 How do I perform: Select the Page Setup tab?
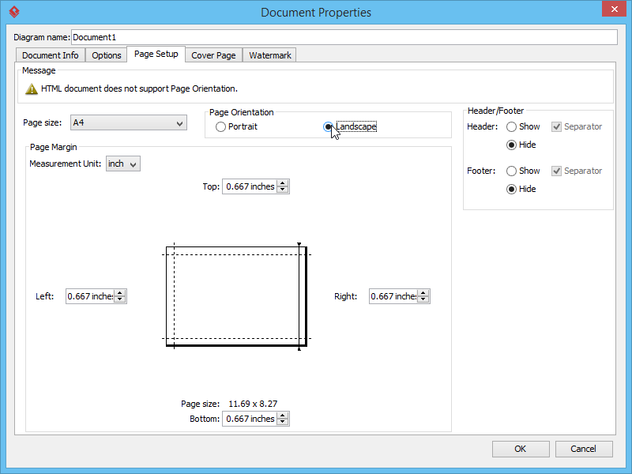[156, 54]
